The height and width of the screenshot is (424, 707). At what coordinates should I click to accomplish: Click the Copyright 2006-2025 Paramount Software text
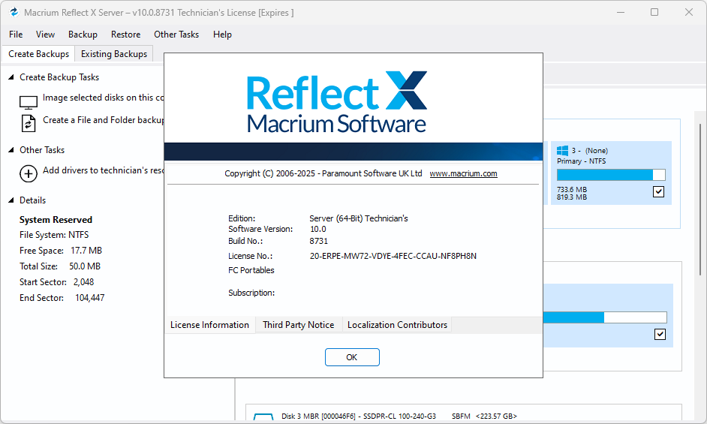click(323, 173)
